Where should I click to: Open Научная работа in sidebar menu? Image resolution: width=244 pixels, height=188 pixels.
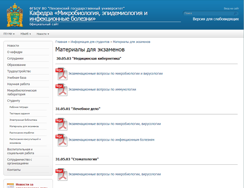tap(18, 84)
